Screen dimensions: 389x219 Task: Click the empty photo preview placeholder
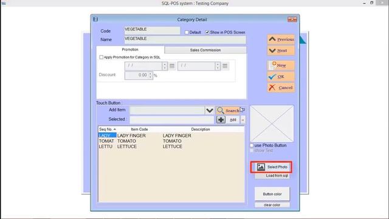[272, 123]
